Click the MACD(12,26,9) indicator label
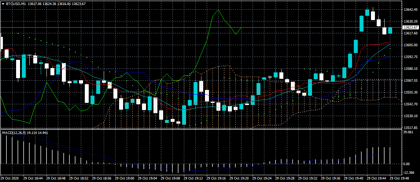 tap(14, 133)
